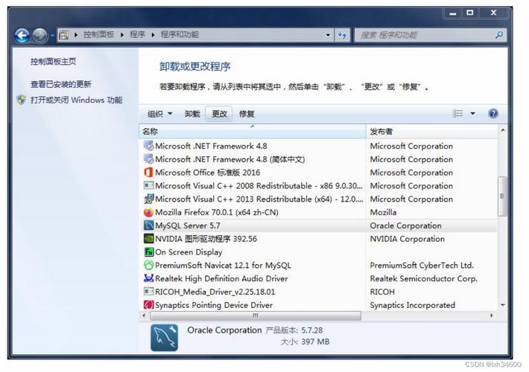Click the On Screen Display Fn icon
529x372 pixels.
pos(148,252)
